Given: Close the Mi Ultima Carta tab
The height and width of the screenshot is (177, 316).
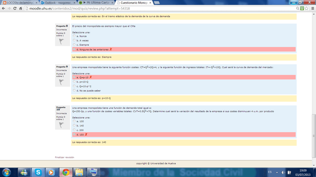Looking at the screenshot, I should (x=112, y=3).
